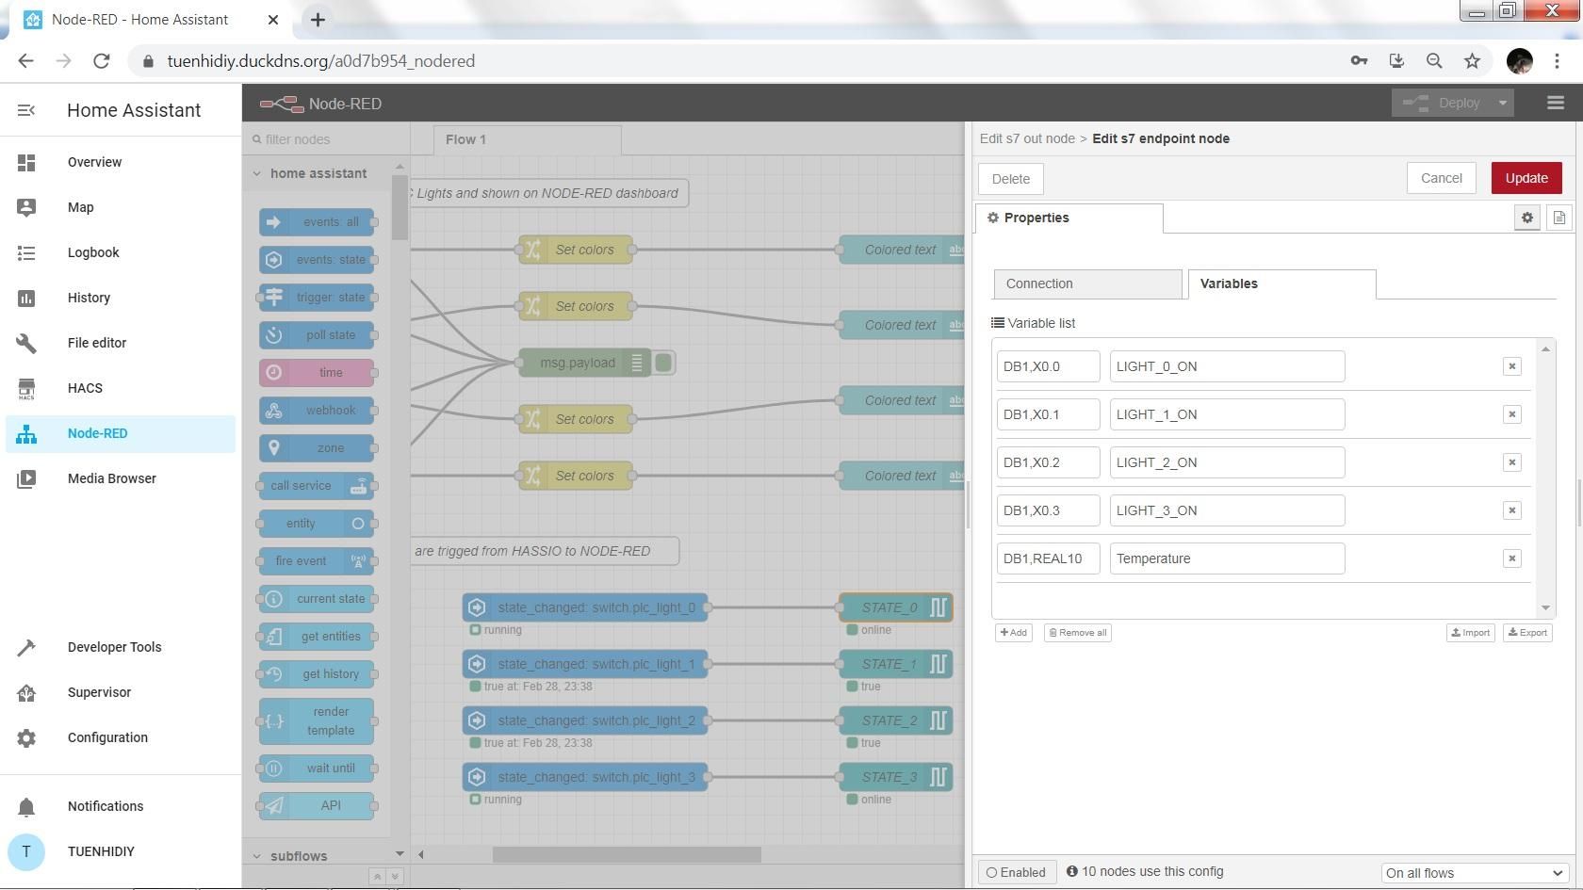Remove the Temperature variable row

1511,558
